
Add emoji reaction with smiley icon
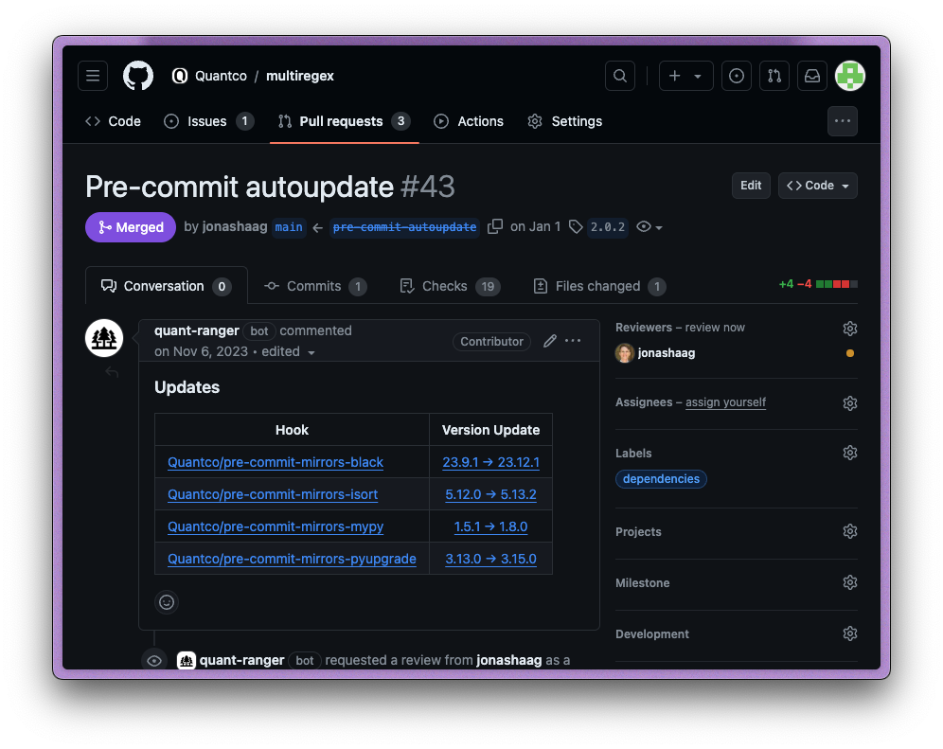167,602
